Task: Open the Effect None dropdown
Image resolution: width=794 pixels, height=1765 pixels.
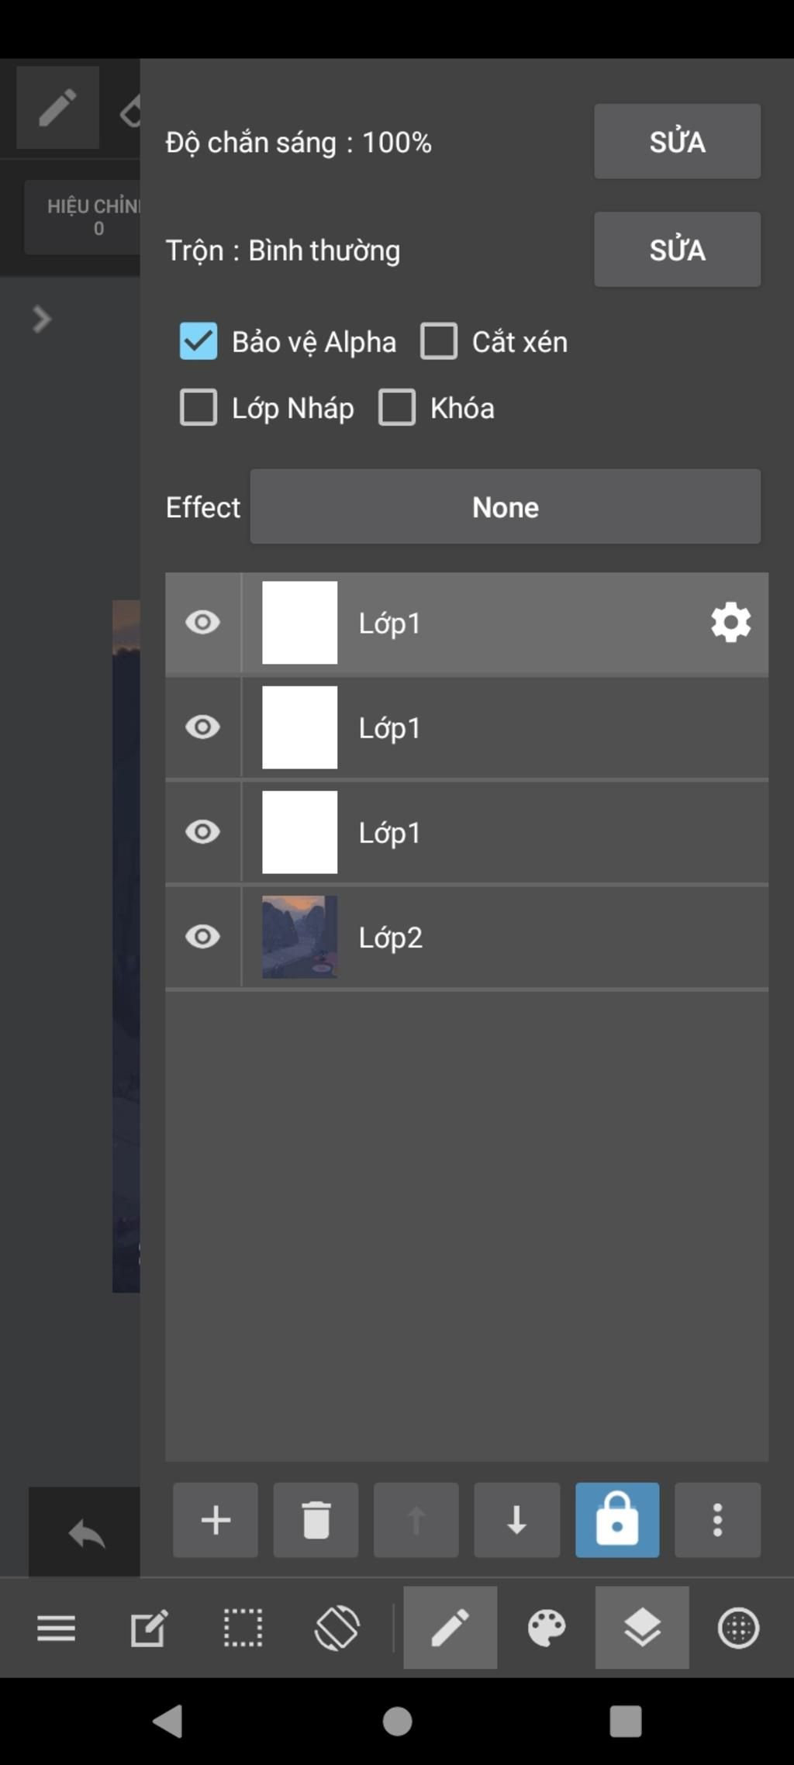Action: tap(505, 506)
